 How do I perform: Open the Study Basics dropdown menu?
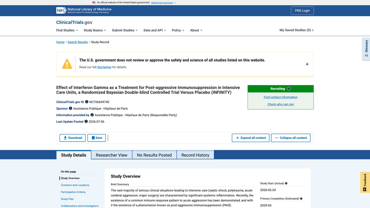tap(95, 30)
